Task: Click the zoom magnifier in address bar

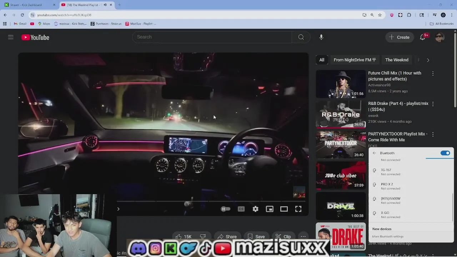Action: 372,15
